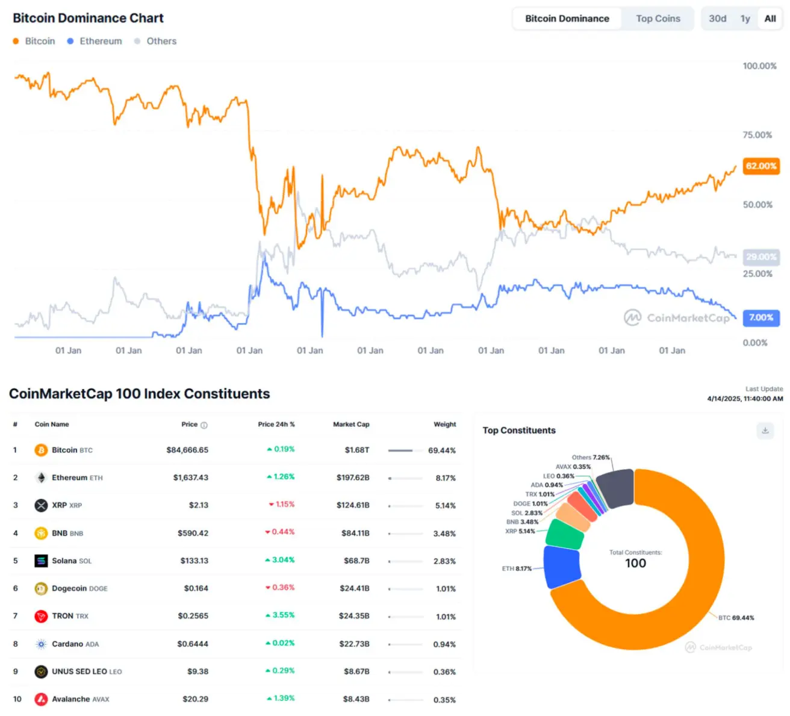This screenshot has width=790, height=716.
Task: Click the Bitcoin coin logo icon
Action: [x=41, y=450]
